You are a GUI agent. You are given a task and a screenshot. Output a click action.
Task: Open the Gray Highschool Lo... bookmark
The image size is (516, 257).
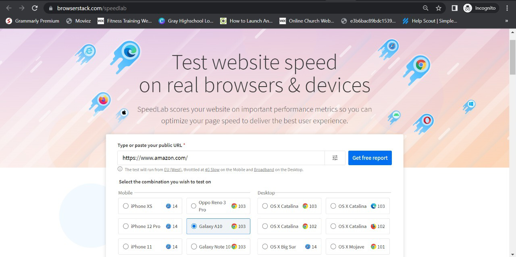(186, 21)
